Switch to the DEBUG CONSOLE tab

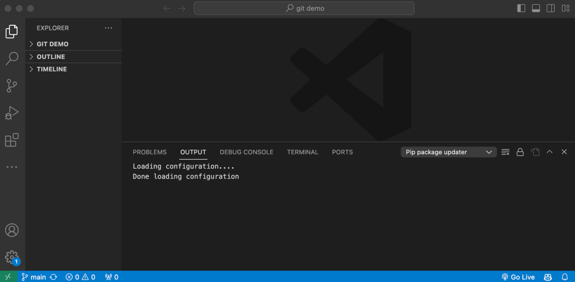(x=247, y=152)
